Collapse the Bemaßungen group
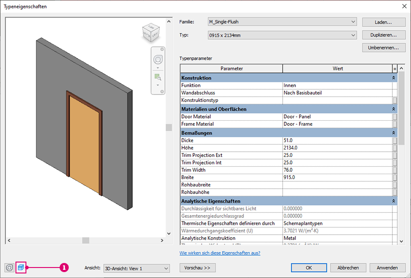 tap(393, 133)
